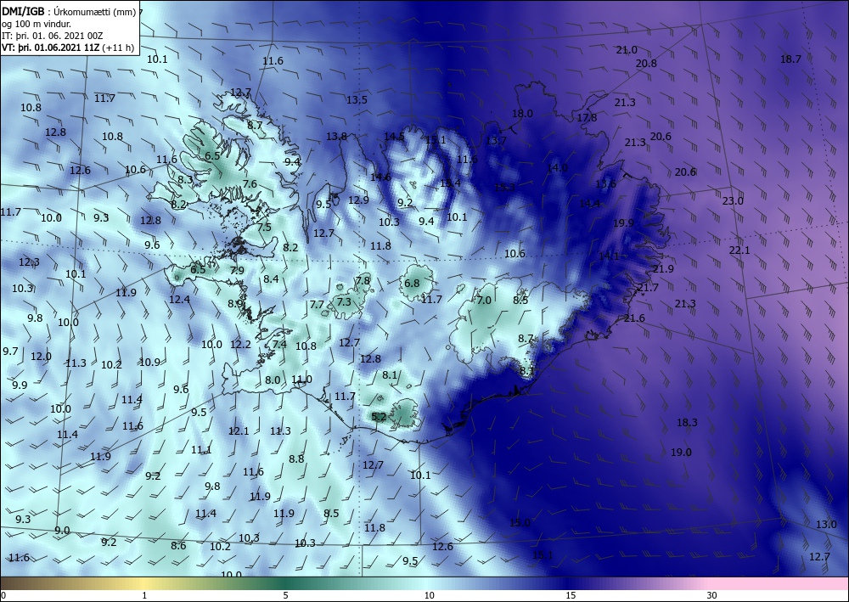This screenshot has width=849, height=602.
Task: Click the 14.5 value on the map
Action: tap(394, 137)
